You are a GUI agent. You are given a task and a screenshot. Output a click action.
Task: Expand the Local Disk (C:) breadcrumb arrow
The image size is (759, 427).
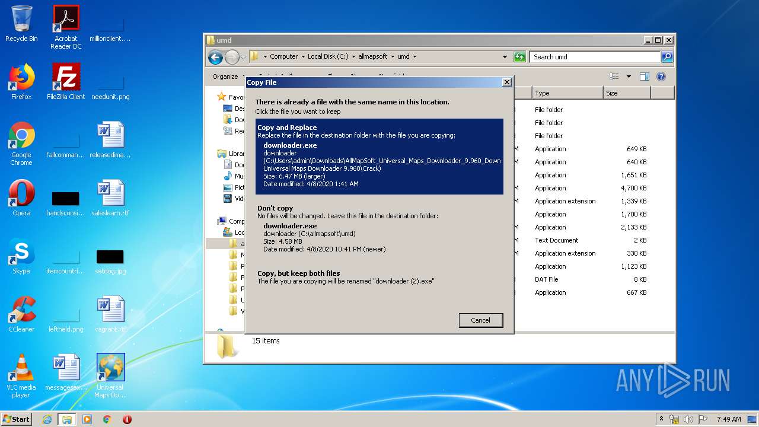(x=353, y=57)
